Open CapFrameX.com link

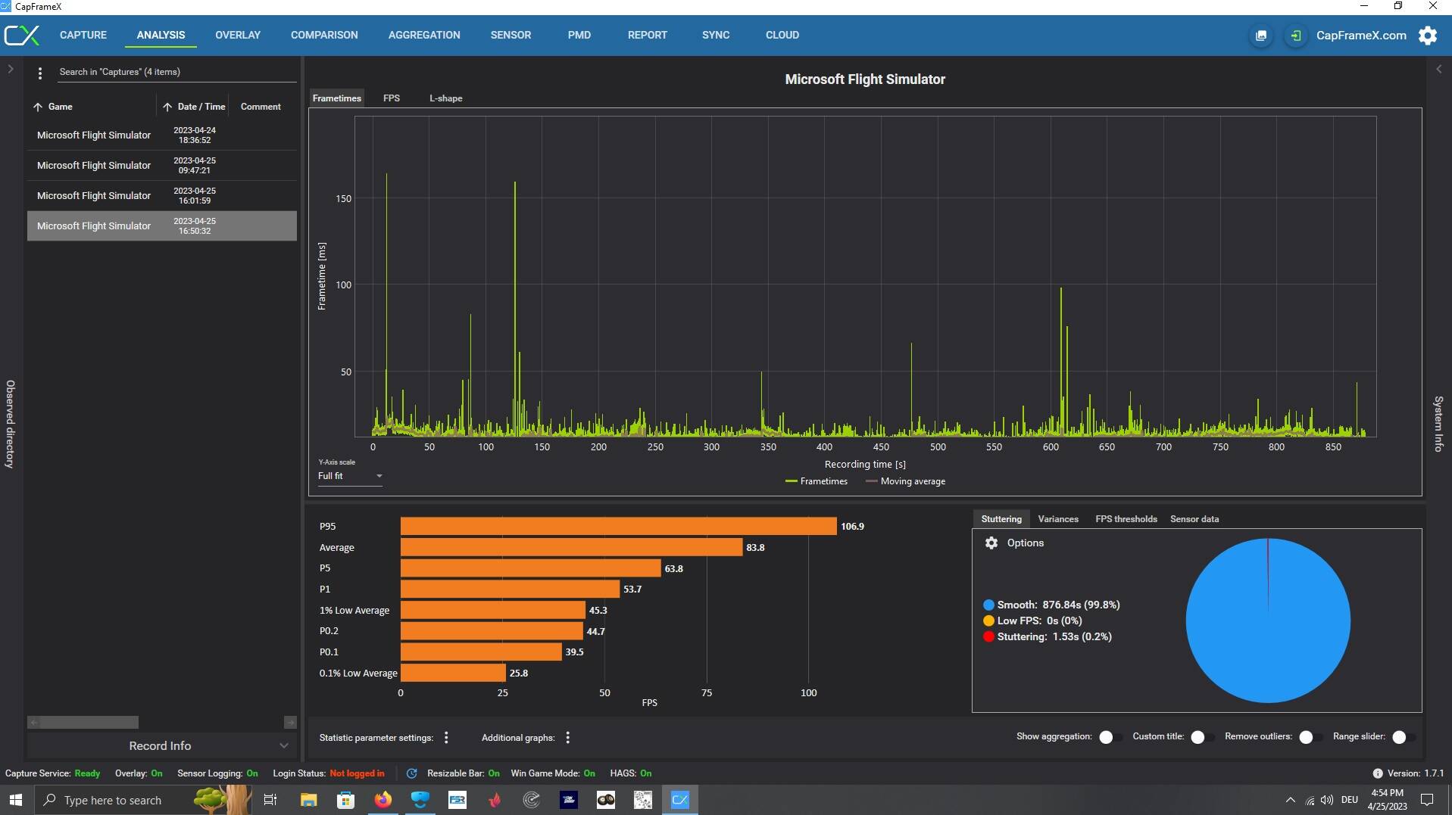[x=1361, y=36]
